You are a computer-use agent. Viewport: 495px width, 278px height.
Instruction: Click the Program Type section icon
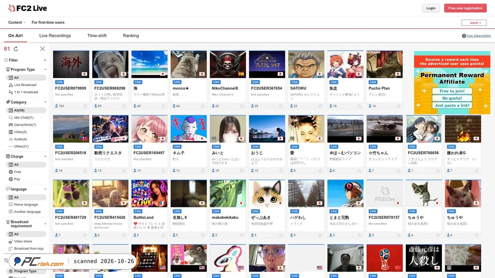pos(8,69)
